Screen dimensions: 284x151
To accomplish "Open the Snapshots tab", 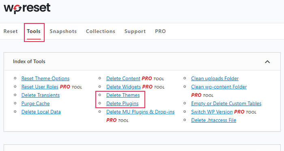I will 63,31.
